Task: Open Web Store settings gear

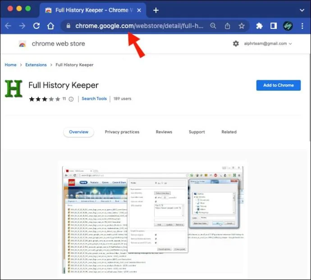Action: tap(236, 43)
